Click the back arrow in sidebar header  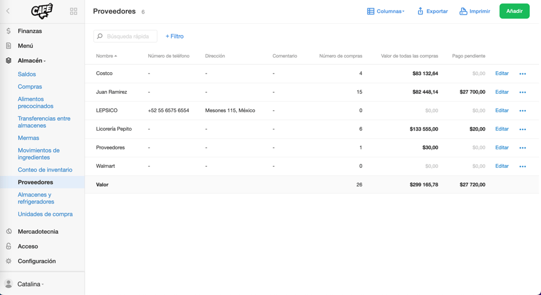pos(8,11)
